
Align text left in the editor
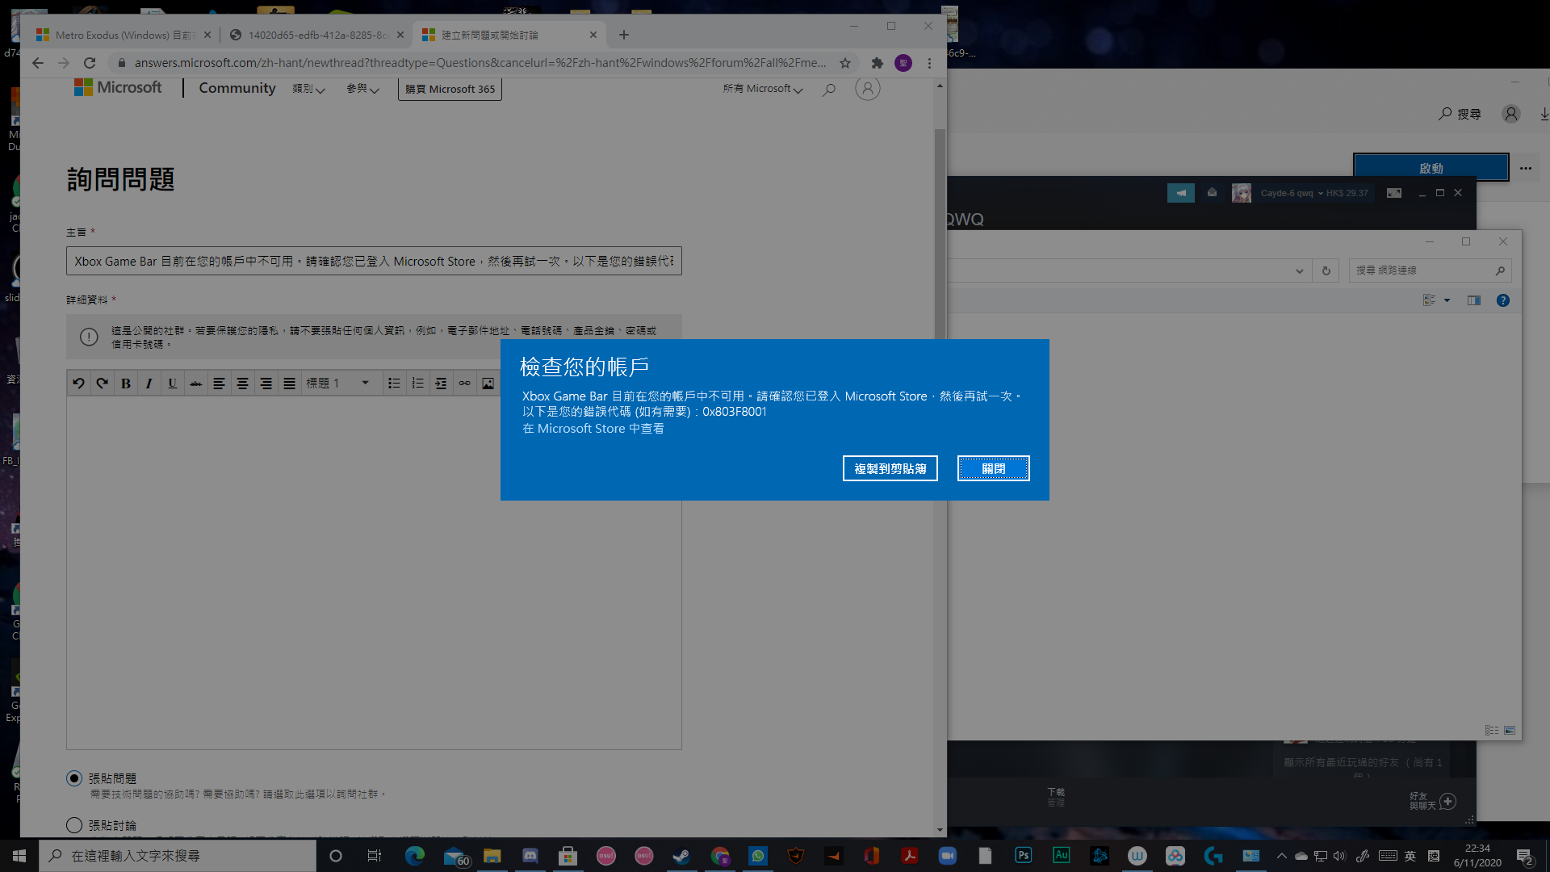point(219,384)
